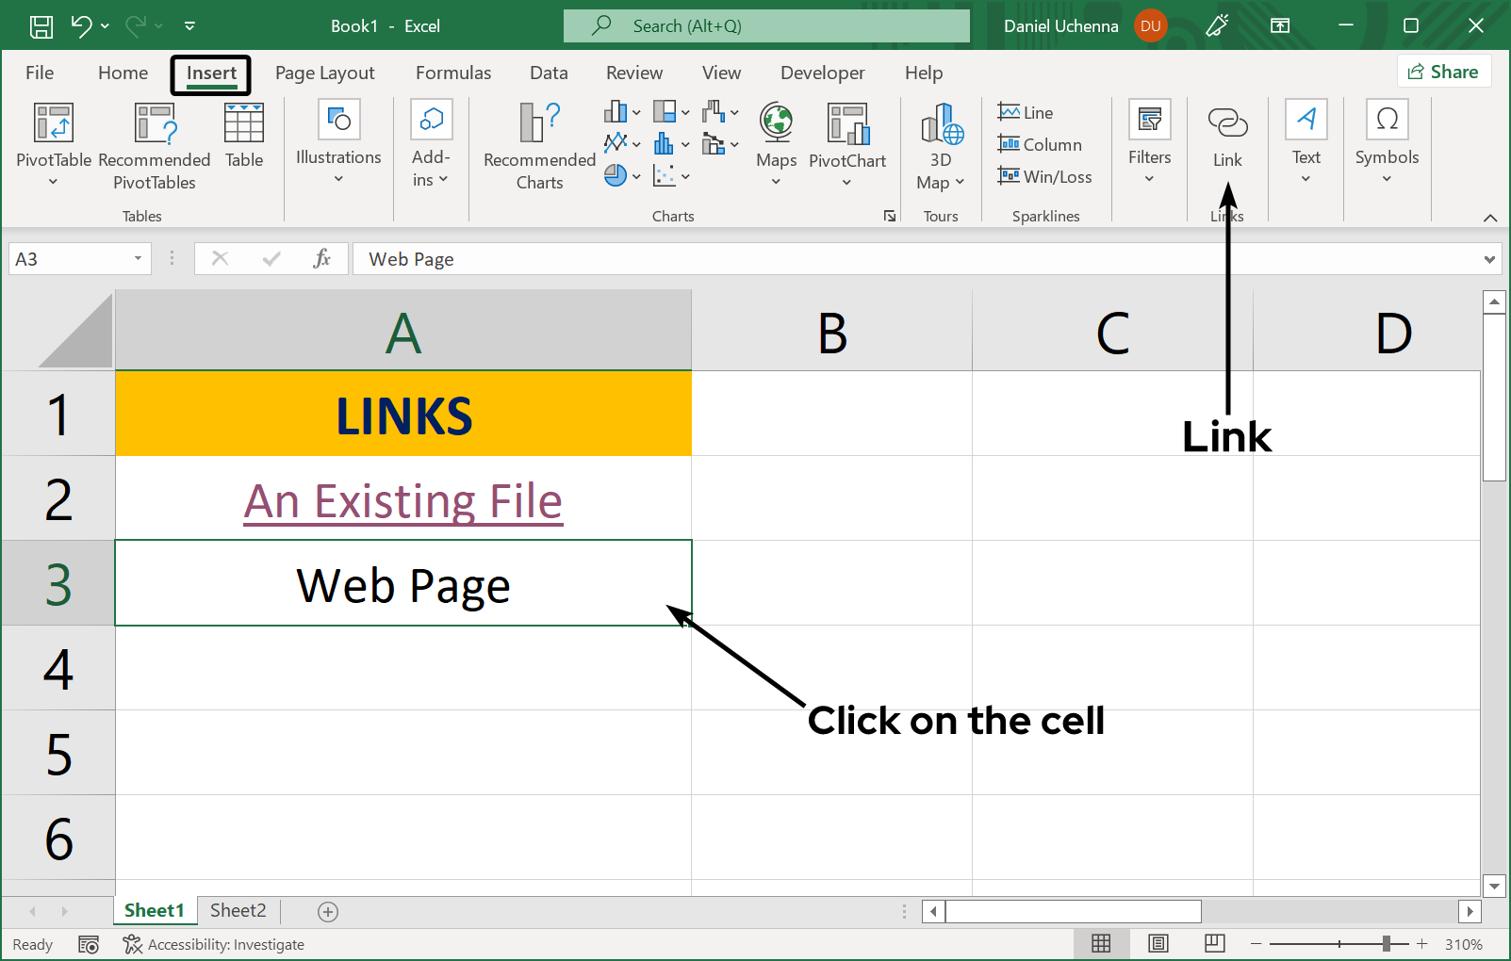Viewport: 1511px width, 961px height.
Task: Switch to the Formulas ribbon tab
Action: coord(453,73)
